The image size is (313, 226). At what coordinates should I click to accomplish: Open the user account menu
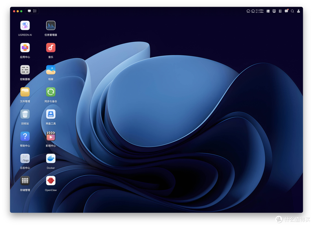point(299,11)
